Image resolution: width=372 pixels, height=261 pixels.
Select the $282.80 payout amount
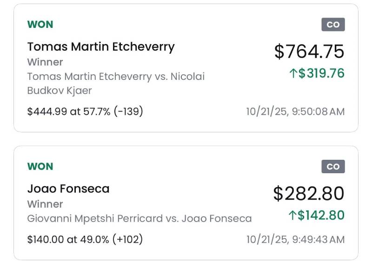(x=309, y=193)
